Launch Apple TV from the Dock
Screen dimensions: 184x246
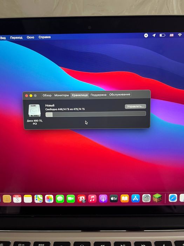(114, 199)
